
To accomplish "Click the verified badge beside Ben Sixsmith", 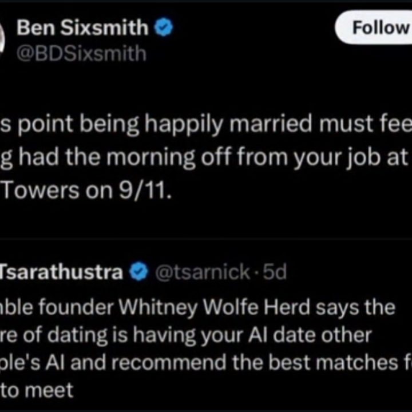I will 165,28.
